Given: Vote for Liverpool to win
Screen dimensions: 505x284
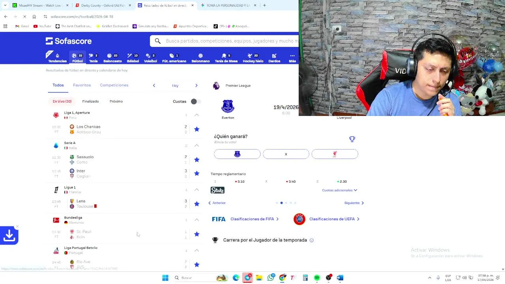Looking at the screenshot, I should (335, 154).
